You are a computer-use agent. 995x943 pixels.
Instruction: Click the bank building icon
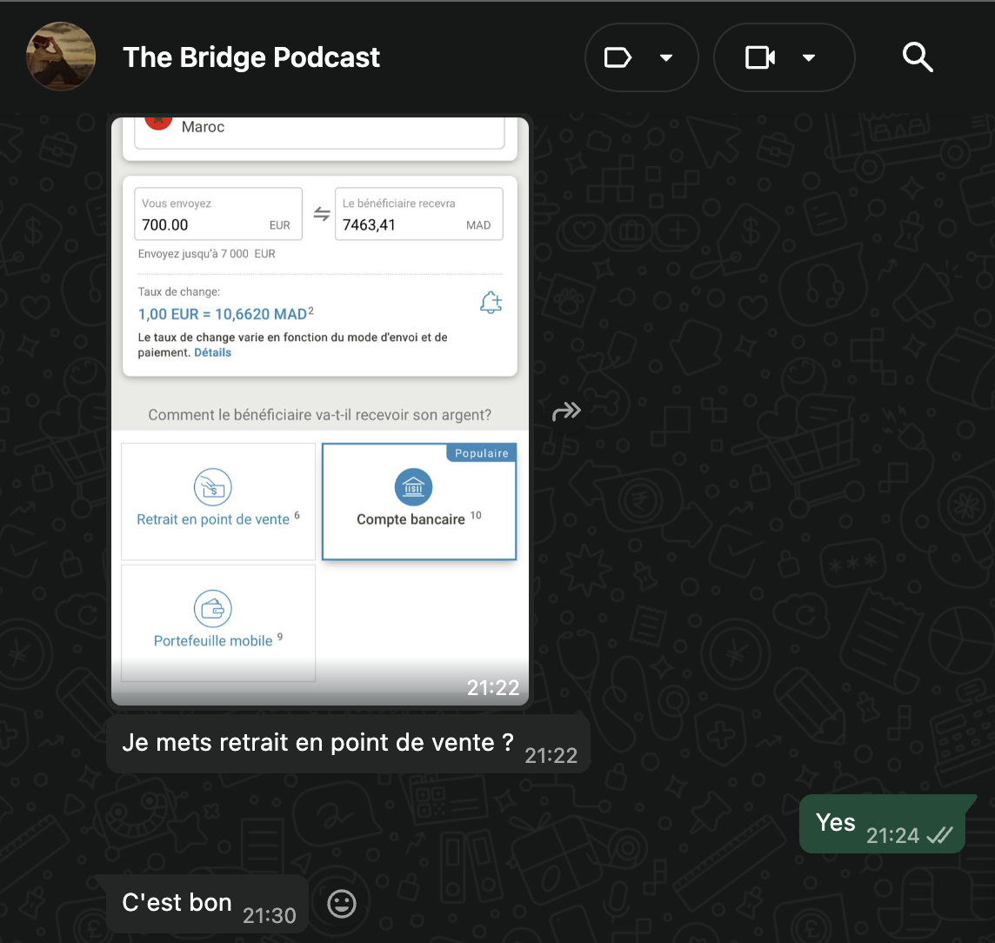413,487
